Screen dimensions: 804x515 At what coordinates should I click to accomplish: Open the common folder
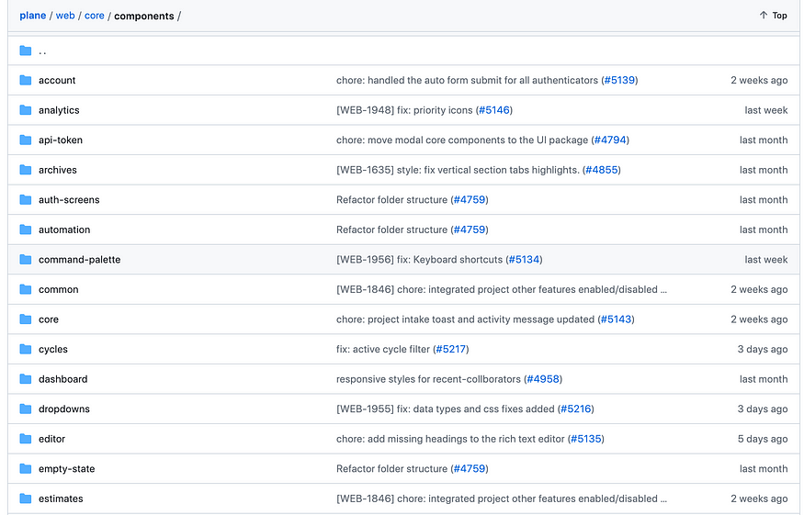click(x=59, y=289)
